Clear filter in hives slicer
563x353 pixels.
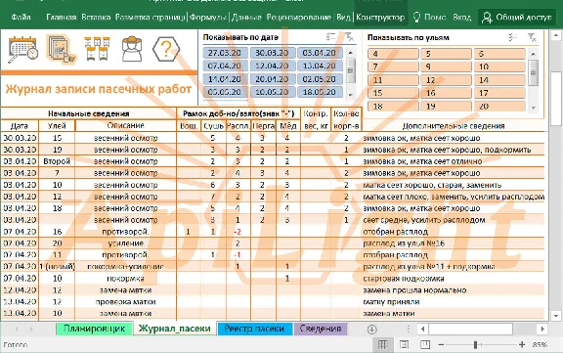click(532, 37)
